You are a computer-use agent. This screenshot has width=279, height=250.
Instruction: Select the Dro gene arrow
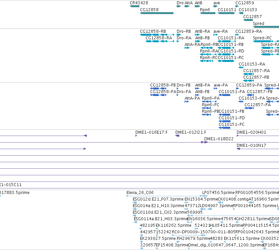click(179, 6)
